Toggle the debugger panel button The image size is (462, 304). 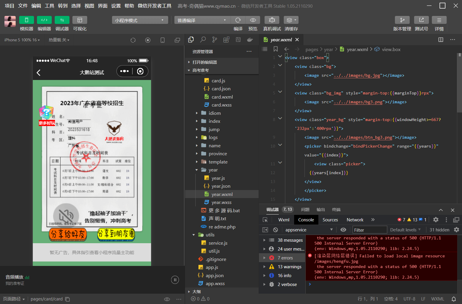pyautogui.click(x=62, y=20)
